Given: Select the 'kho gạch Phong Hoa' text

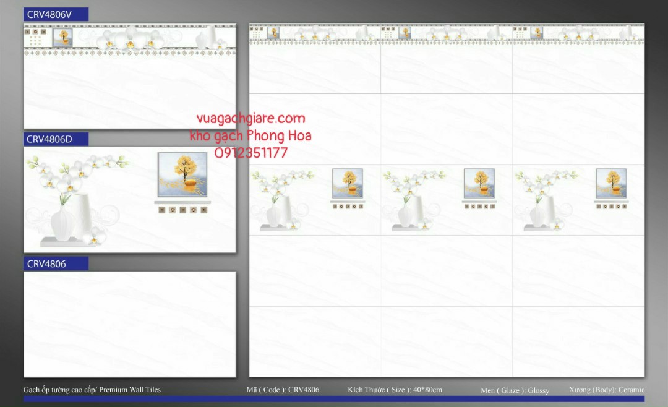Looking at the screenshot, I should point(250,136).
